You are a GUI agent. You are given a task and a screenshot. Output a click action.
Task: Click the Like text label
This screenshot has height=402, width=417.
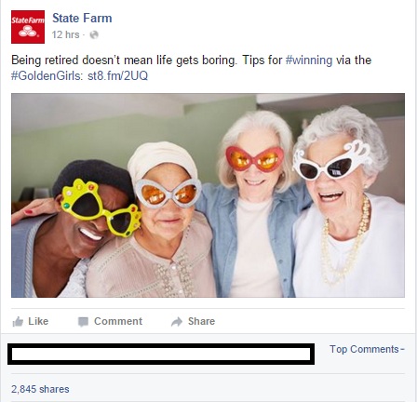(38, 321)
